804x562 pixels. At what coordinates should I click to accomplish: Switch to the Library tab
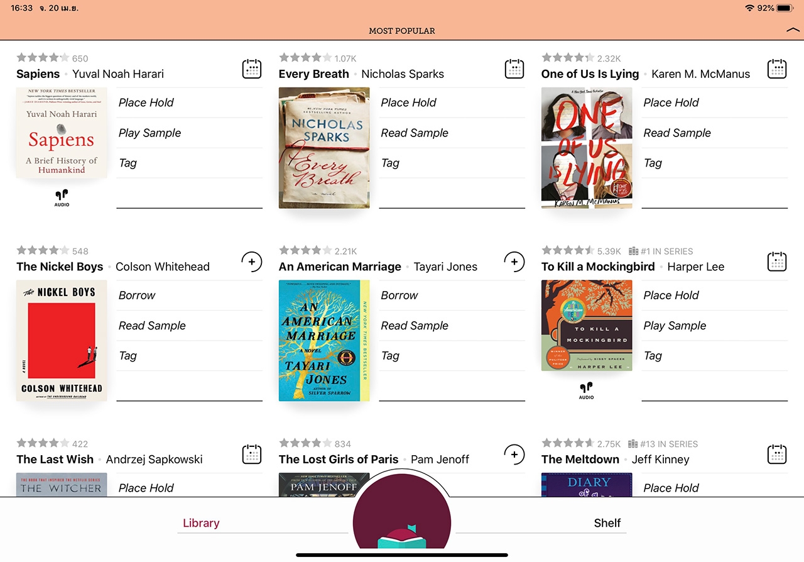(201, 523)
